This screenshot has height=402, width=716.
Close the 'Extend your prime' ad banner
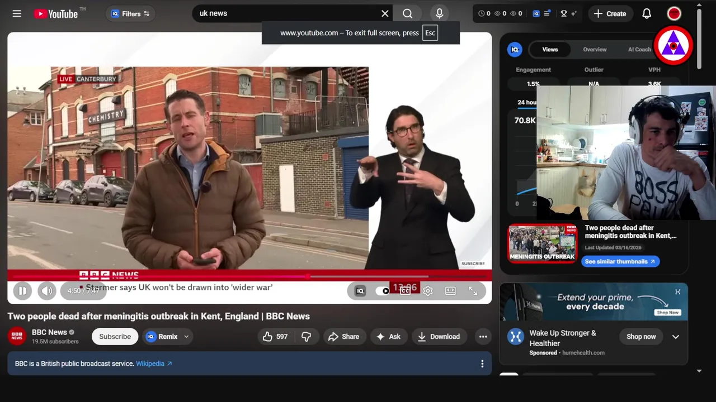point(677,291)
